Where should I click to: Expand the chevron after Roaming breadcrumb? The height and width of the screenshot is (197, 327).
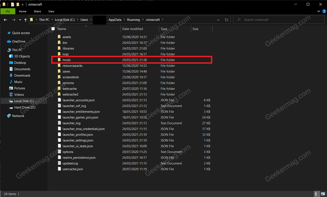pos(143,20)
